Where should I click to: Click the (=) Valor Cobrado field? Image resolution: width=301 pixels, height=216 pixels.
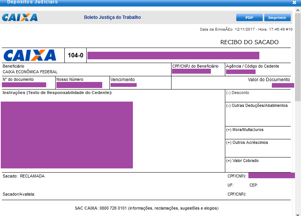[258, 165]
